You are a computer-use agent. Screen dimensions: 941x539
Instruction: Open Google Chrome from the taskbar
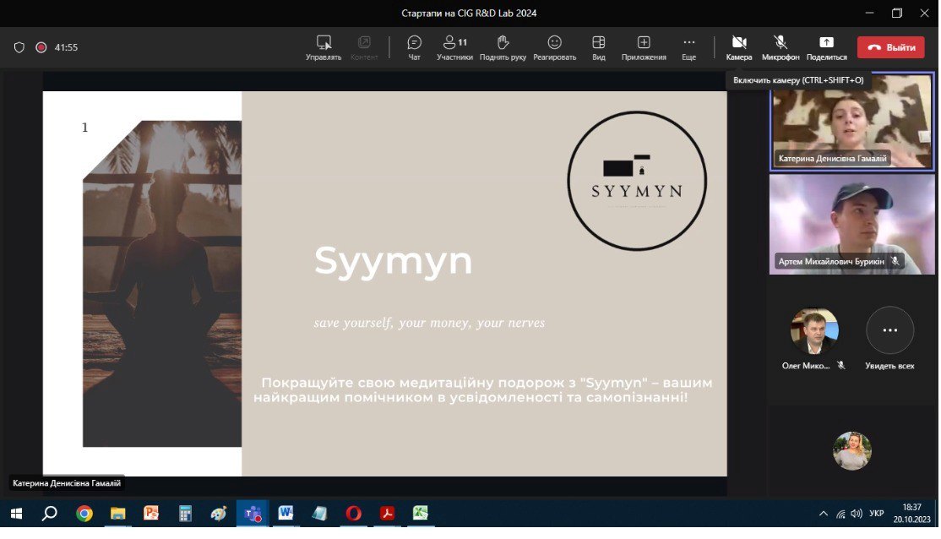point(84,513)
